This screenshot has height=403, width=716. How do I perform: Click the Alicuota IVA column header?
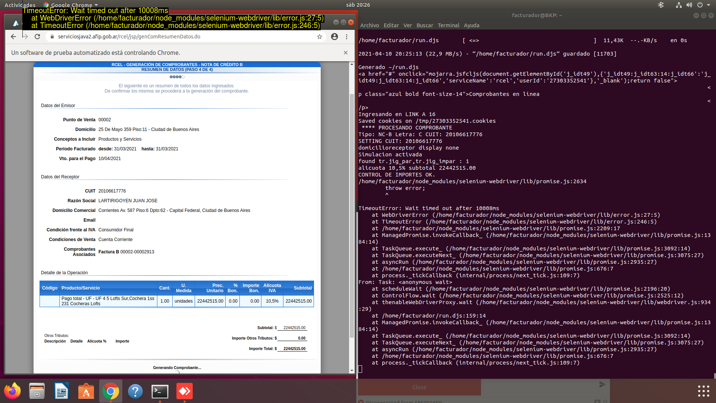pyautogui.click(x=272, y=288)
